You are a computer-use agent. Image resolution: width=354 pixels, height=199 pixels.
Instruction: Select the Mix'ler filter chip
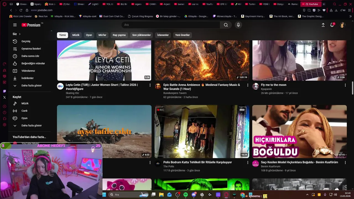click(x=102, y=35)
